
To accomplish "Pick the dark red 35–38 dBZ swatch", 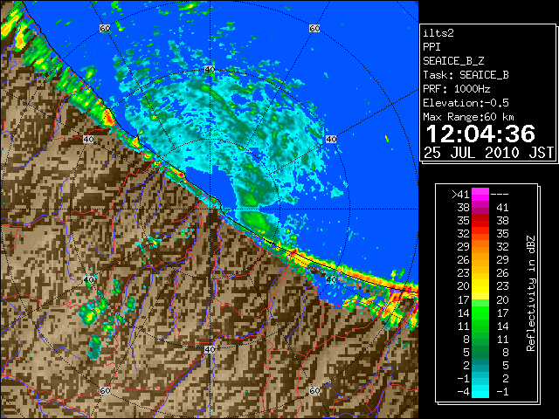I will pos(480,220).
